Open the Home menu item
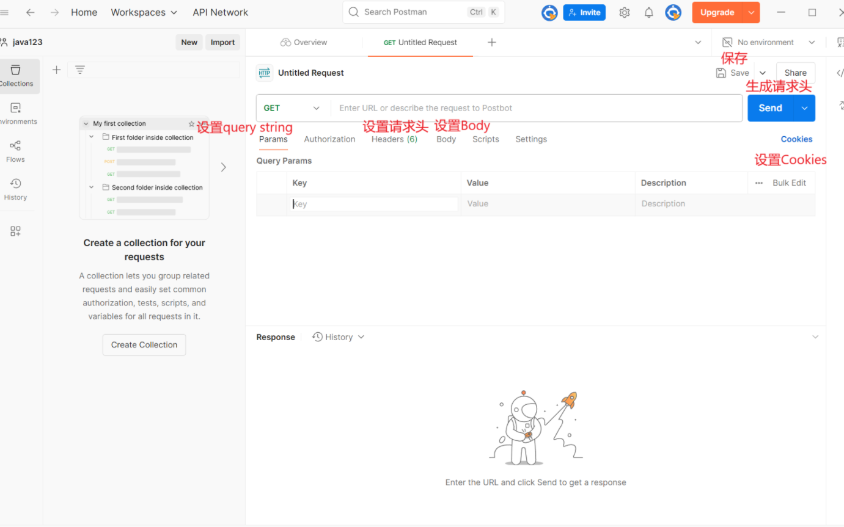844x527 pixels. pos(84,12)
